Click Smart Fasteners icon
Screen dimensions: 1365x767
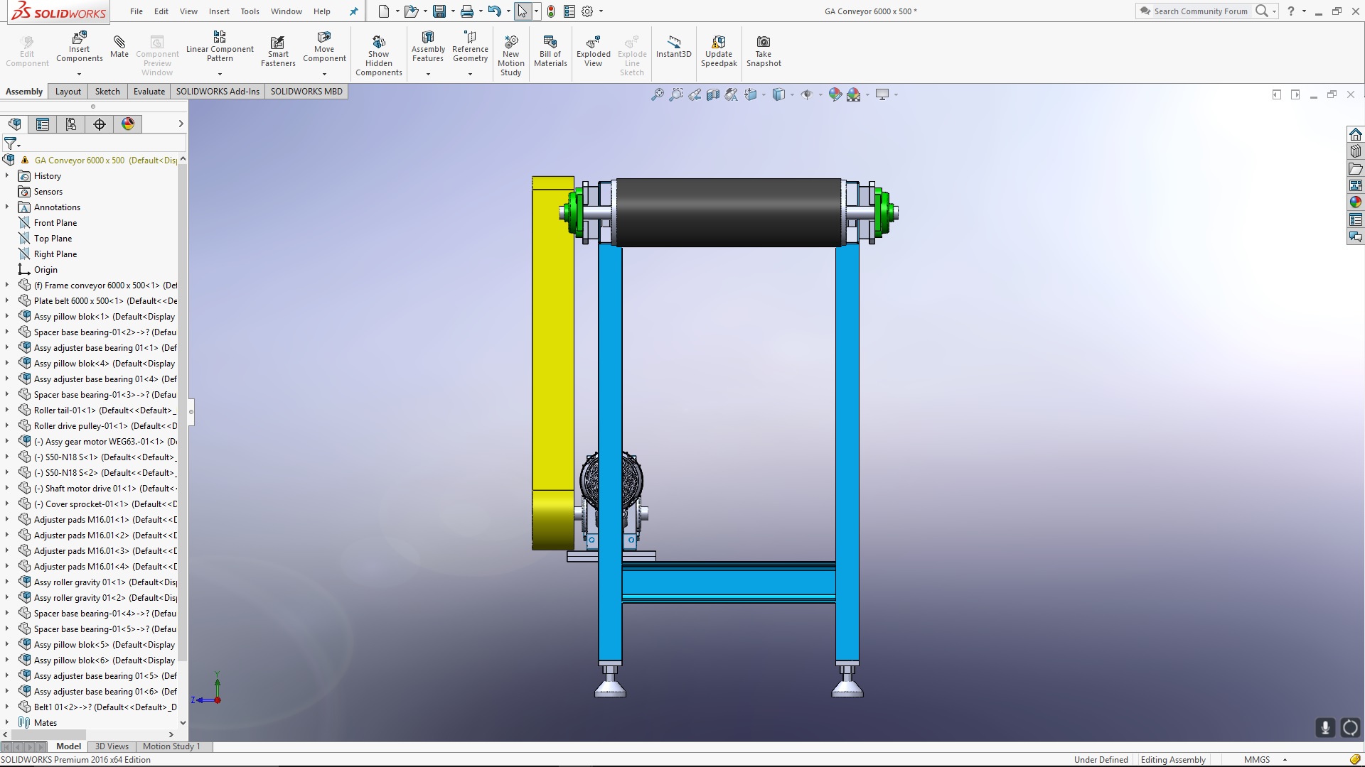tap(278, 51)
